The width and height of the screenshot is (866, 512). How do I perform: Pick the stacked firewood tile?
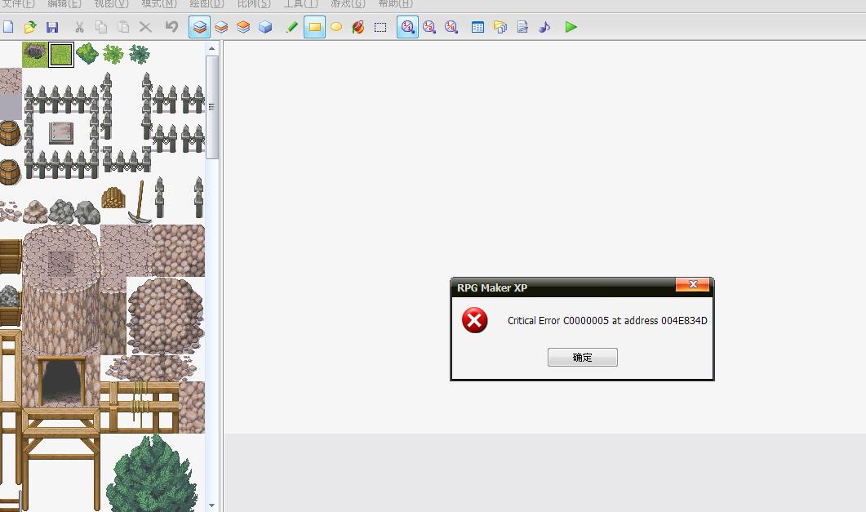(113, 198)
